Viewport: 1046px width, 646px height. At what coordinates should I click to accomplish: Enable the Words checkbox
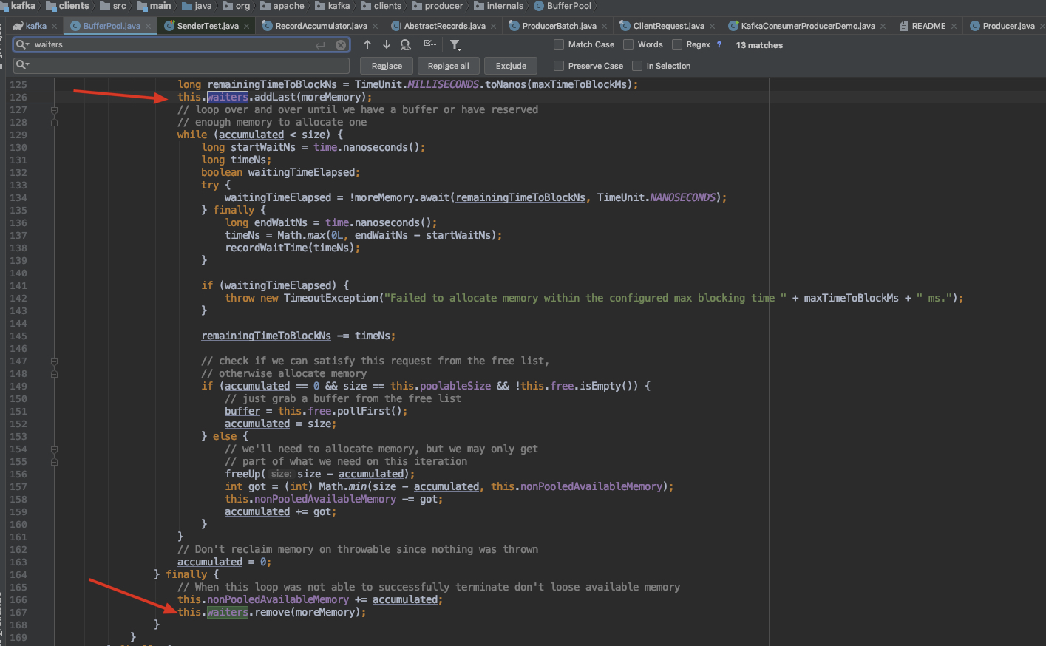click(x=628, y=44)
